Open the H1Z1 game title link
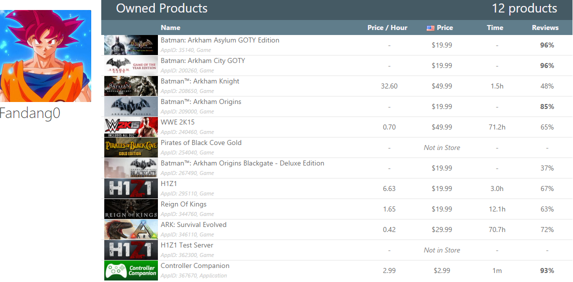 point(169,183)
